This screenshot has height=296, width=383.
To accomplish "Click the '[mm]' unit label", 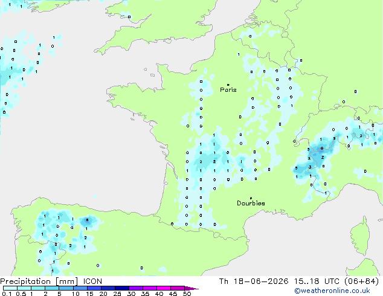I will point(66,282).
